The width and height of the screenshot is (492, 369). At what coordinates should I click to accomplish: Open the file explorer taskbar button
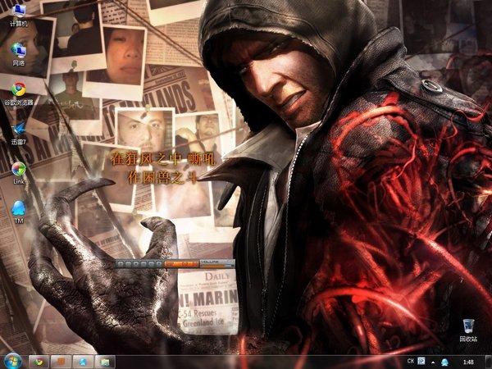[105, 362]
